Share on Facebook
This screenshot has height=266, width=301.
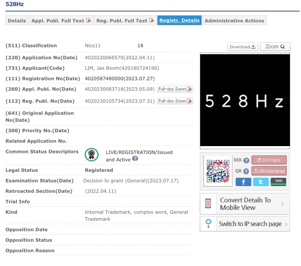point(243,182)
